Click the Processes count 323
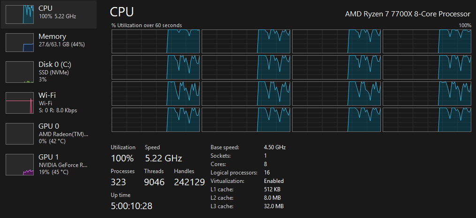 pos(118,182)
